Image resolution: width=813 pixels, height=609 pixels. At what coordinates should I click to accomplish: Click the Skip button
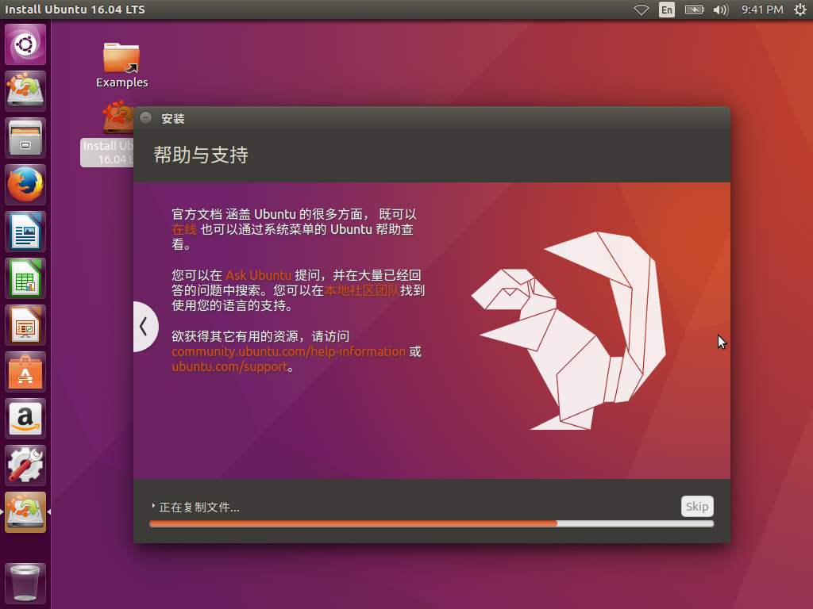pyautogui.click(x=697, y=507)
